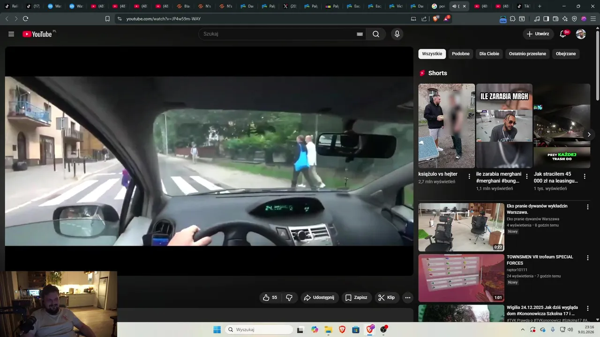Mute the audio-playing tab speaker icon

click(x=454, y=6)
